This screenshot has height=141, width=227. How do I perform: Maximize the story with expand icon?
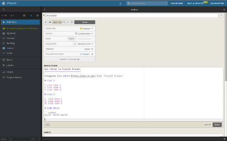[220, 16]
